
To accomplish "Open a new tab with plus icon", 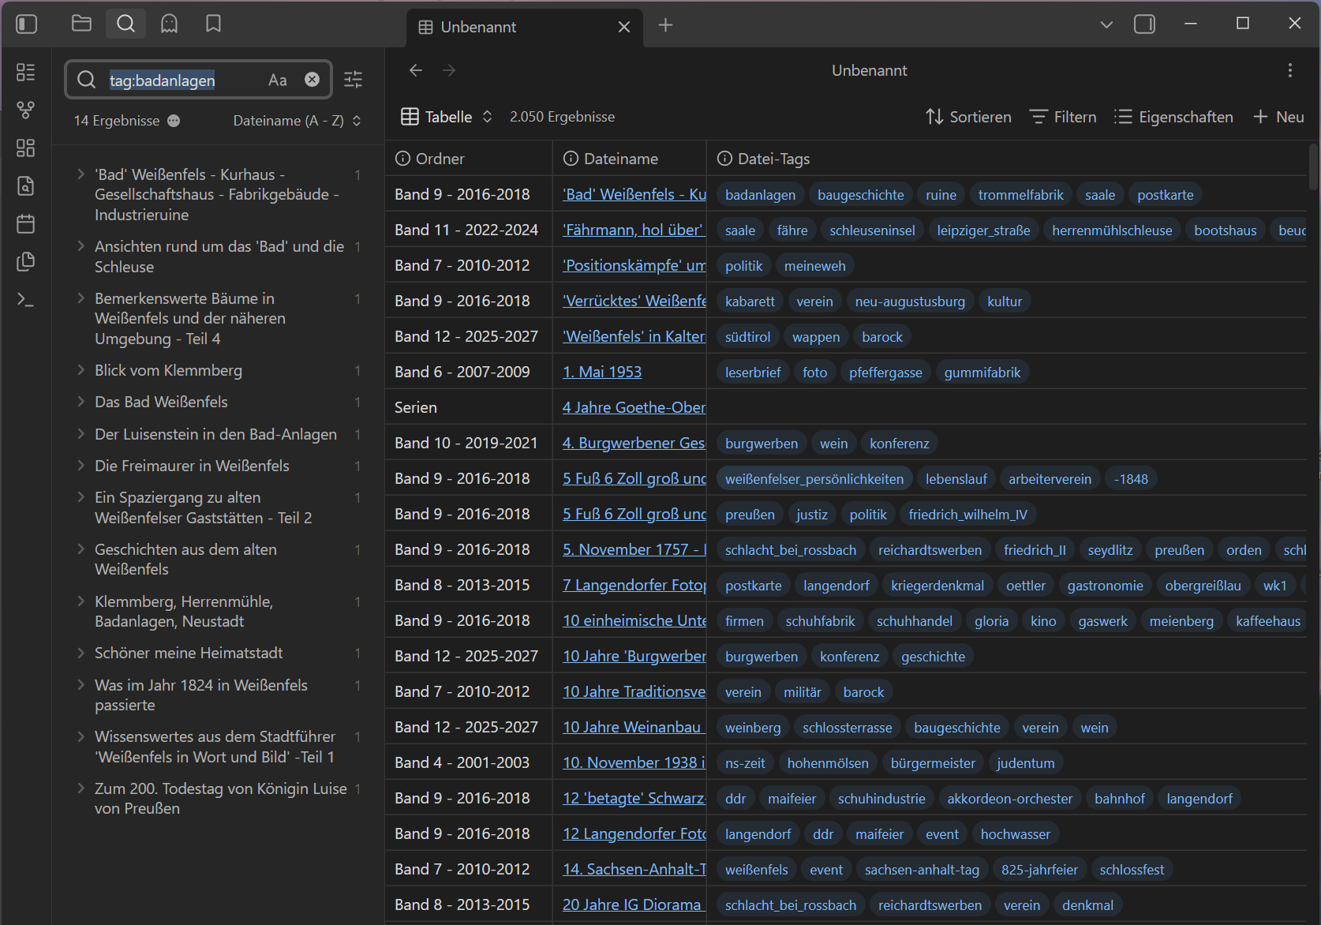I will point(665,26).
